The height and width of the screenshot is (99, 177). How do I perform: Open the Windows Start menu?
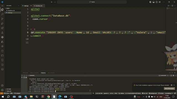pyautogui.click(x=2, y=97)
